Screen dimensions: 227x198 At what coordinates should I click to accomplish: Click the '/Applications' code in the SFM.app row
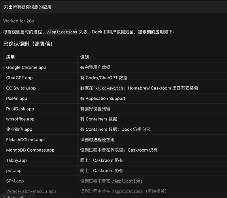pyautogui.click(x=127, y=181)
